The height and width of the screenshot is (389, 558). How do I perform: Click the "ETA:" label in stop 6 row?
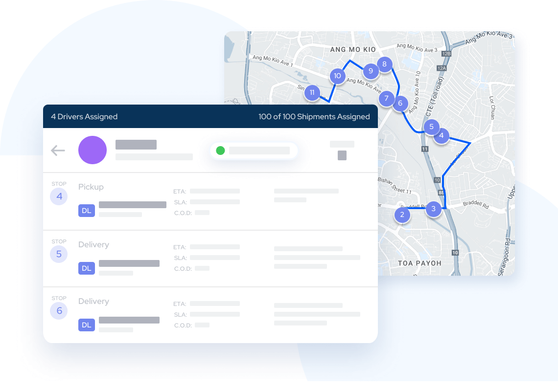click(x=180, y=304)
